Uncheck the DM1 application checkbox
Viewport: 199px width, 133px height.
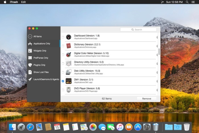click(x=63, y=81)
